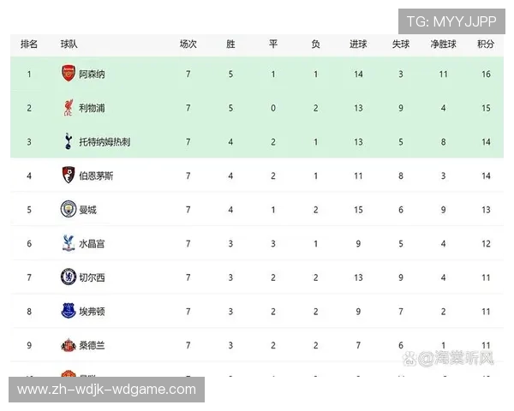Select the 曼城 team row name
514x411 pixels.
coord(87,210)
